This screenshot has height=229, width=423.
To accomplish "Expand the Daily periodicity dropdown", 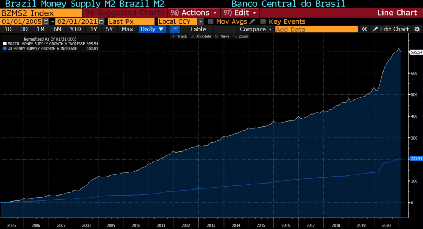I will [152, 29].
